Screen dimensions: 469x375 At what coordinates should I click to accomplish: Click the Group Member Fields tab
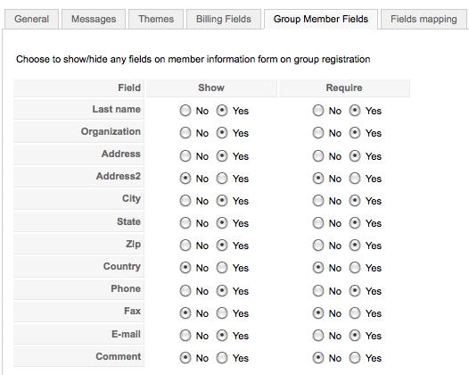(321, 19)
